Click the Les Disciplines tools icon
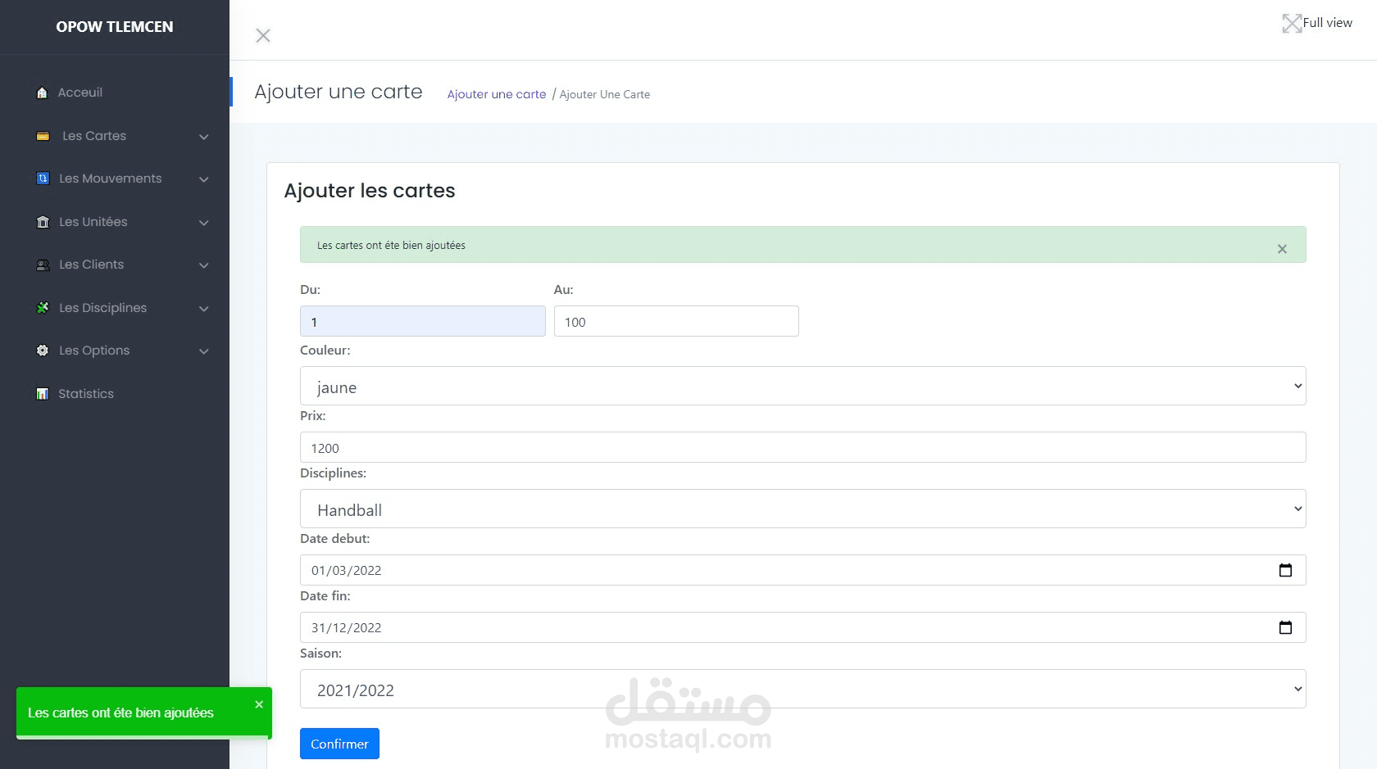Screen dimensions: 1377x769 pos(42,307)
